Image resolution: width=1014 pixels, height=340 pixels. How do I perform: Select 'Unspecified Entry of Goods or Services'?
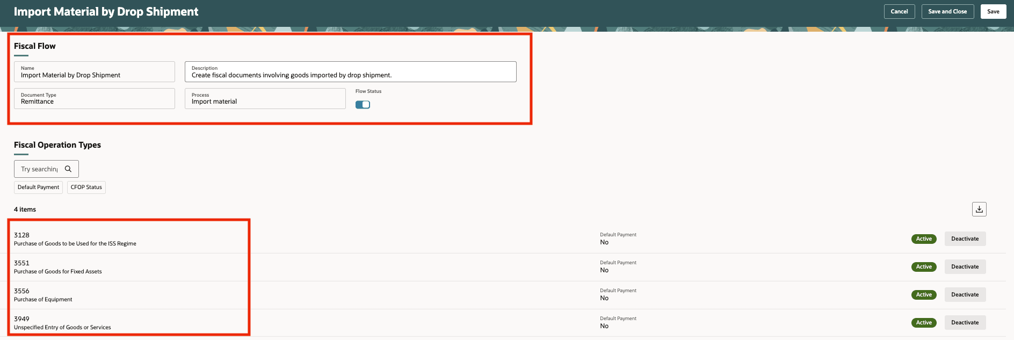[62, 328]
